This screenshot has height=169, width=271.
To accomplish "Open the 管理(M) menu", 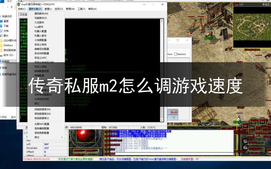I will (70, 9).
